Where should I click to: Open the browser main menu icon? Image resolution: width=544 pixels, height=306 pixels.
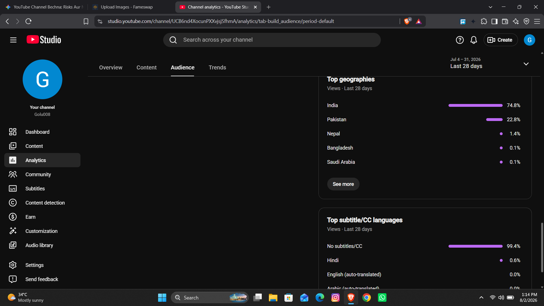537,21
